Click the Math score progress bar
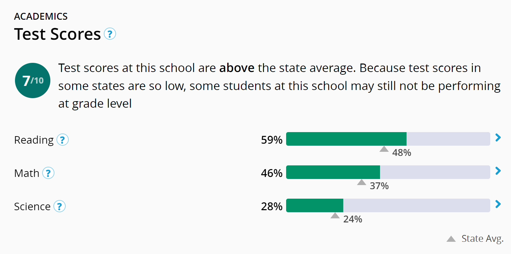Image resolution: width=511 pixels, height=254 pixels. coord(388,172)
